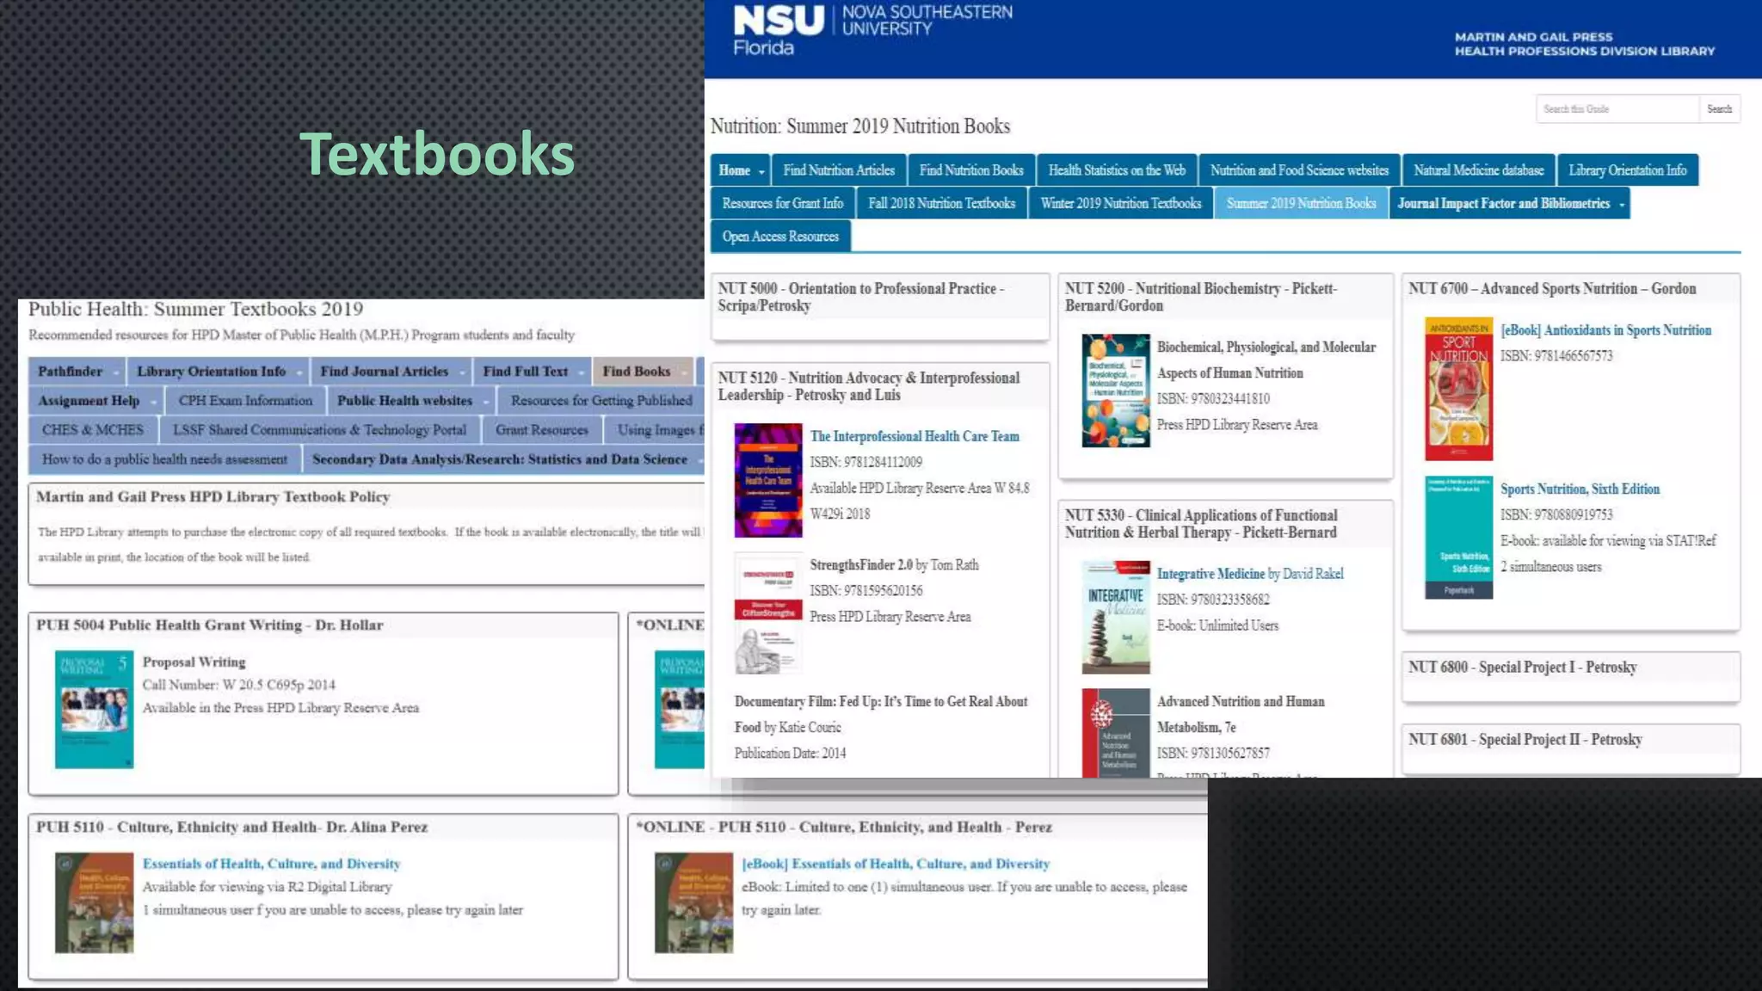This screenshot has height=991, width=1762.
Task: Open Grant Resources tab in Public Health guide
Action: coord(541,430)
